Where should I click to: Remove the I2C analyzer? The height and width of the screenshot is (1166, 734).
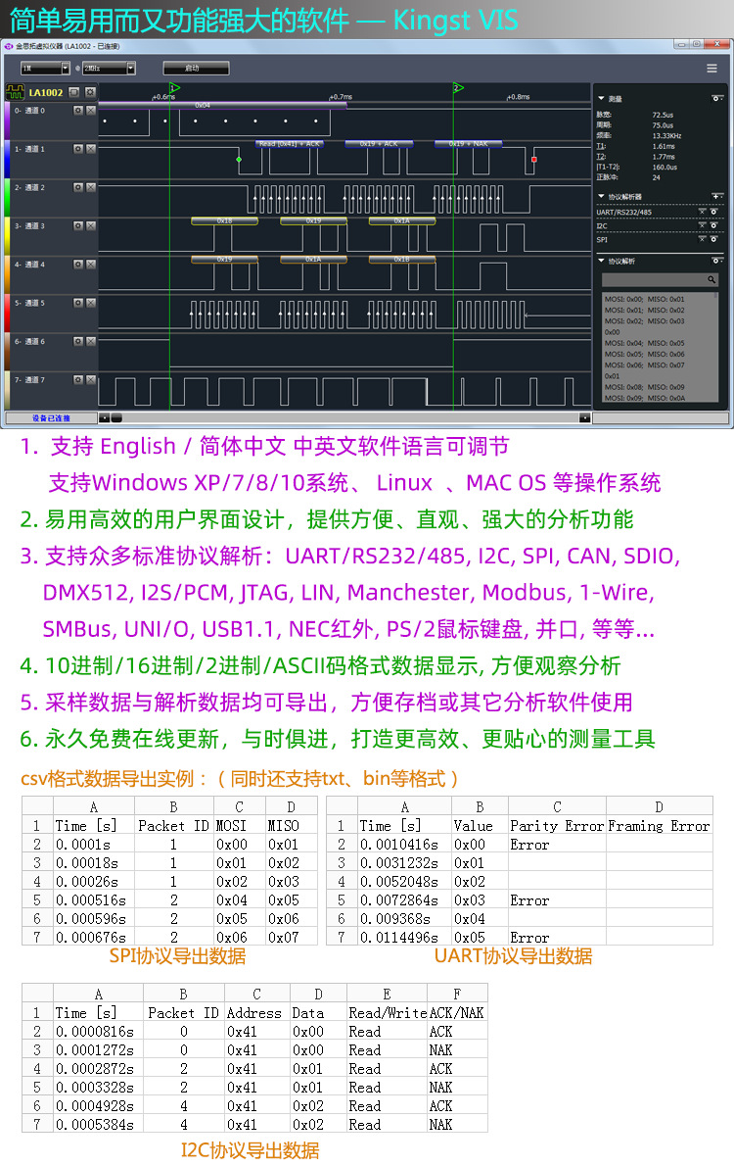point(702,225)
